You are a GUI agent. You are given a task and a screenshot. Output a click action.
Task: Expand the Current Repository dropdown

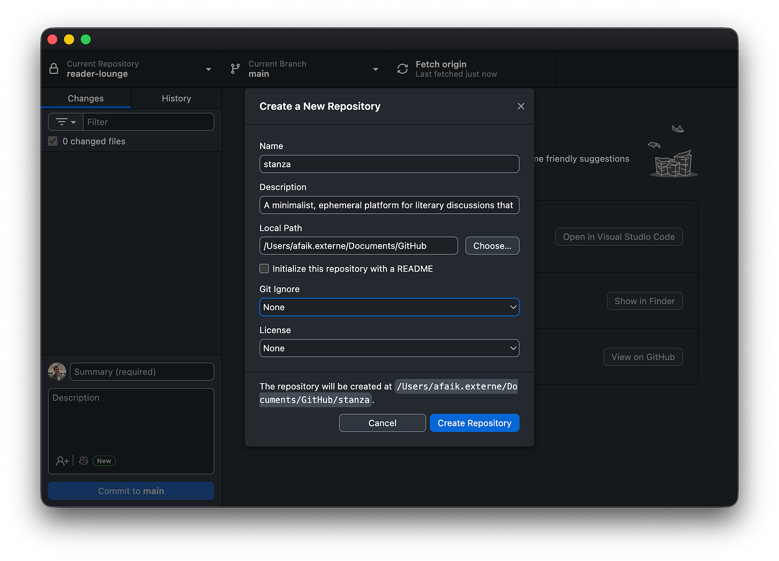coord(209,68)
